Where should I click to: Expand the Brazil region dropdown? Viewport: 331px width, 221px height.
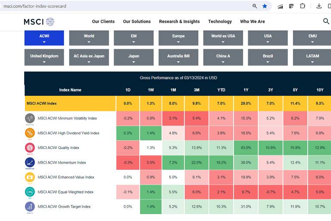tap(268, 57)
